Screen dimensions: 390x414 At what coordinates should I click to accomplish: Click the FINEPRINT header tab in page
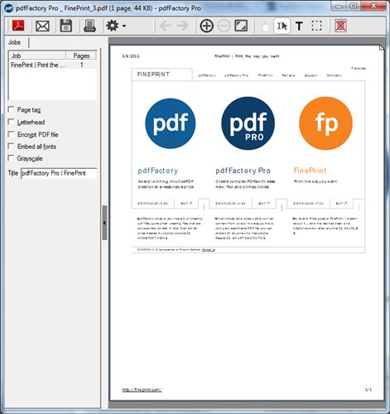point(162,75)
